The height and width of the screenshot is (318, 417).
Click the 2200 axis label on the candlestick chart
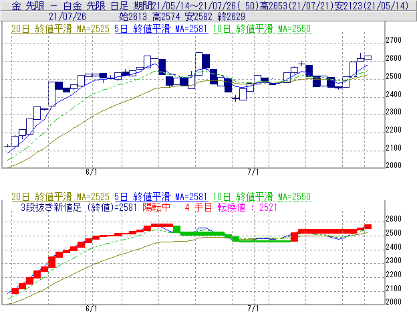pos(394,130)
